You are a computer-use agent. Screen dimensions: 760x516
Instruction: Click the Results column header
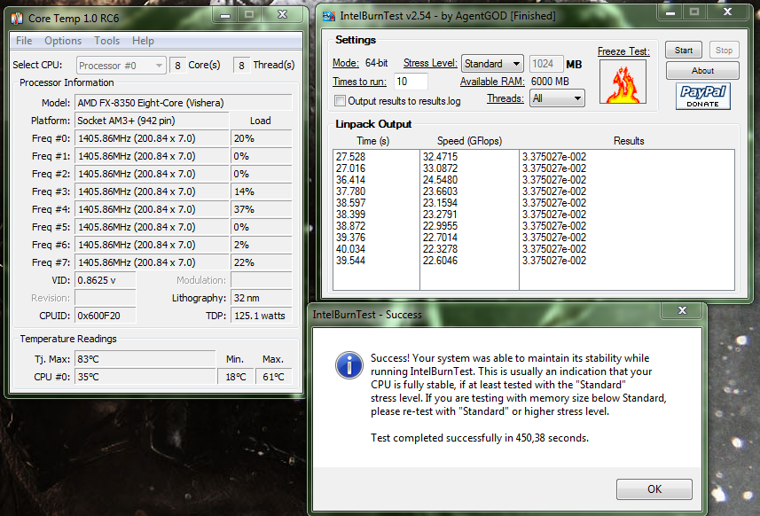click(x=629, y=141)
